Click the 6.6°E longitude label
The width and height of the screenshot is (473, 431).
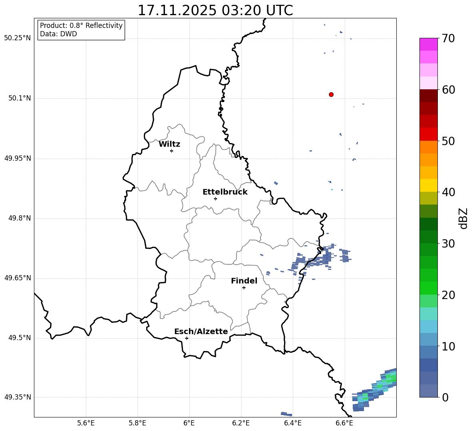click(x=344, y=423)
